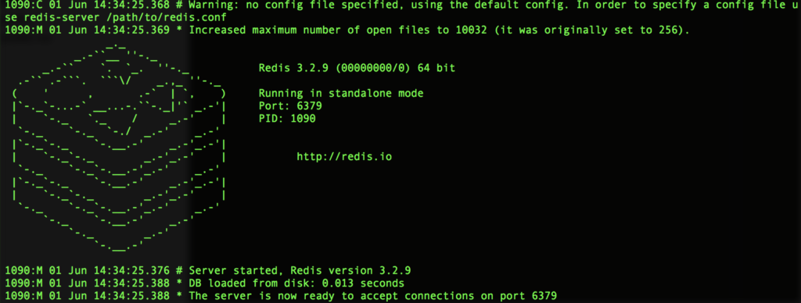Click the 'DB loaded from disk' log line

(x=296, y=283)
